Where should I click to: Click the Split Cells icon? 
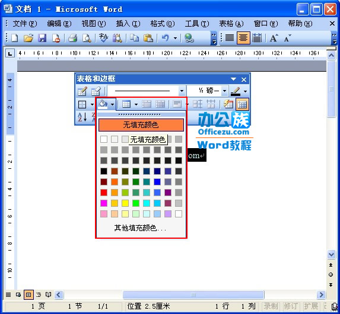pyautogui.click(x=160, y=104)
